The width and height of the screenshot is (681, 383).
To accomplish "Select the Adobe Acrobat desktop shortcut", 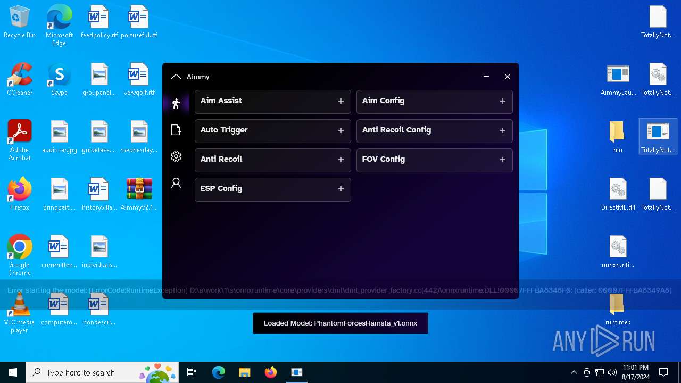I will 20,140.
